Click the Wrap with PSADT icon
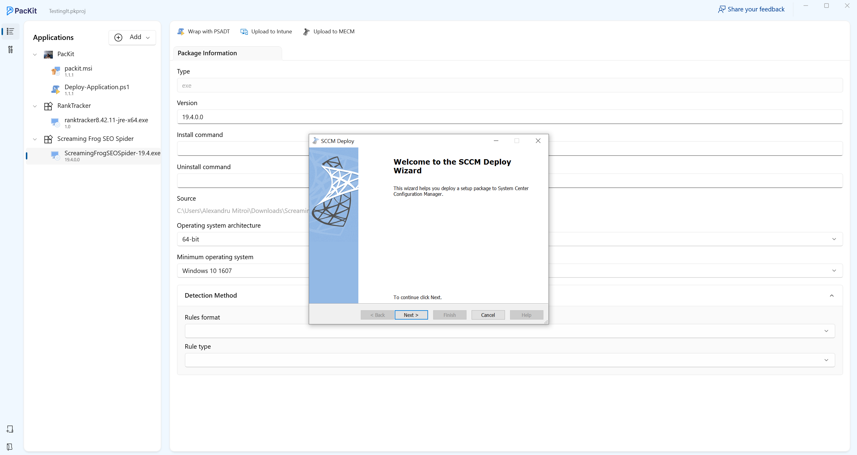This screenshot has height=455, width=857. click(x=181, y=31)
